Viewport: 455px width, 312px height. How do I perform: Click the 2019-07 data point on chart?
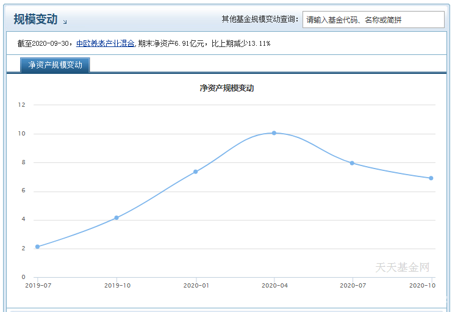(37, 247)
